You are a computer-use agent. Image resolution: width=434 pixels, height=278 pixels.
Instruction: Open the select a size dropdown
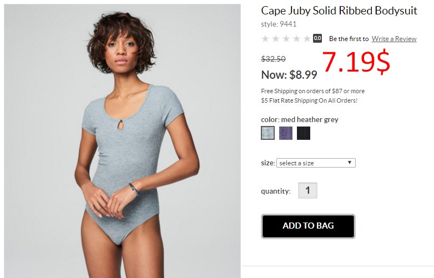pos(316,163)
